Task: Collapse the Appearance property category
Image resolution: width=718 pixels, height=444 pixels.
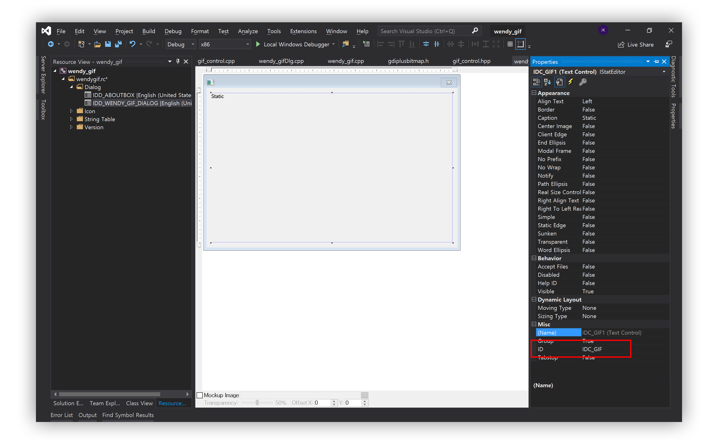Action: [534, 93]
